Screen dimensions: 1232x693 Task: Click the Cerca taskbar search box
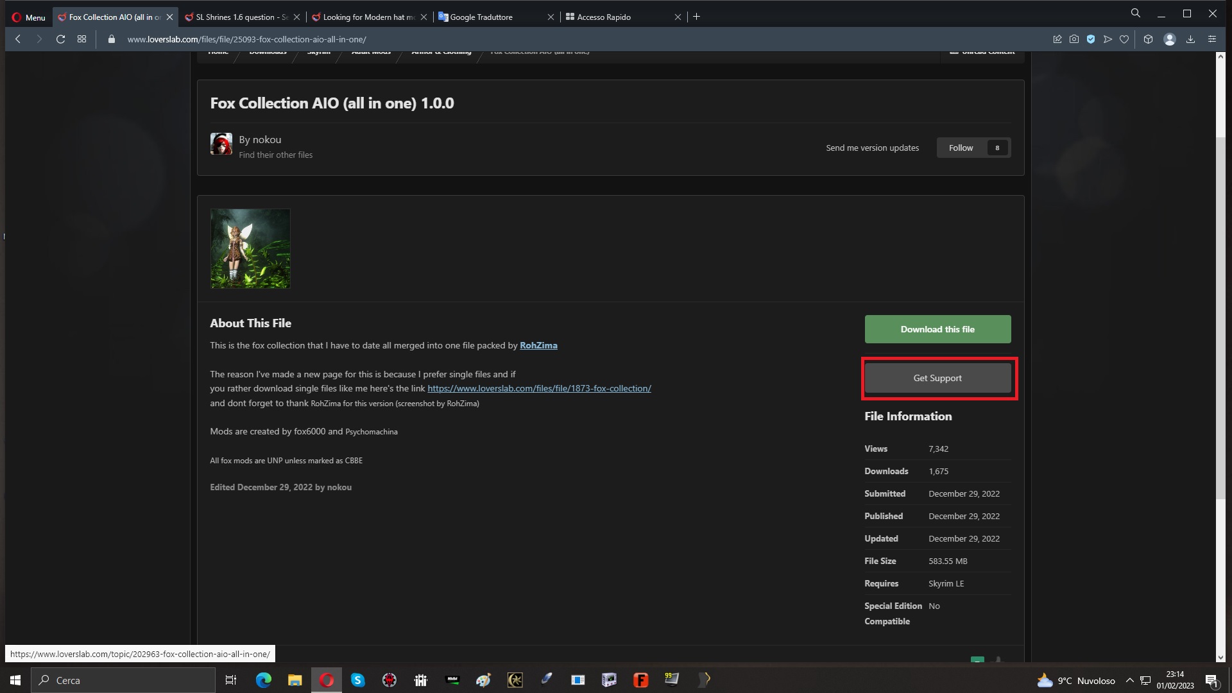tap(123, 680)
